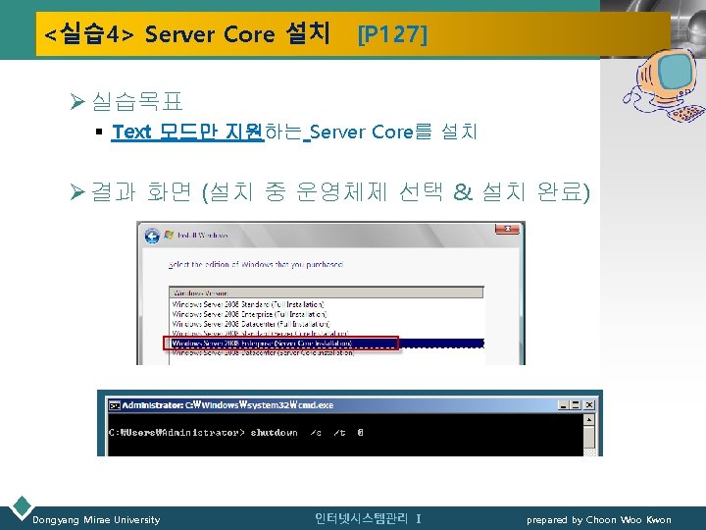
Task: Click the '실습목표' heading text
Action: (x=137, y=101)
